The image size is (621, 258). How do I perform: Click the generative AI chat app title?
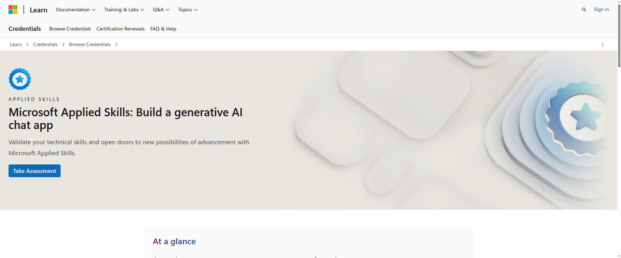coord(125,119)
